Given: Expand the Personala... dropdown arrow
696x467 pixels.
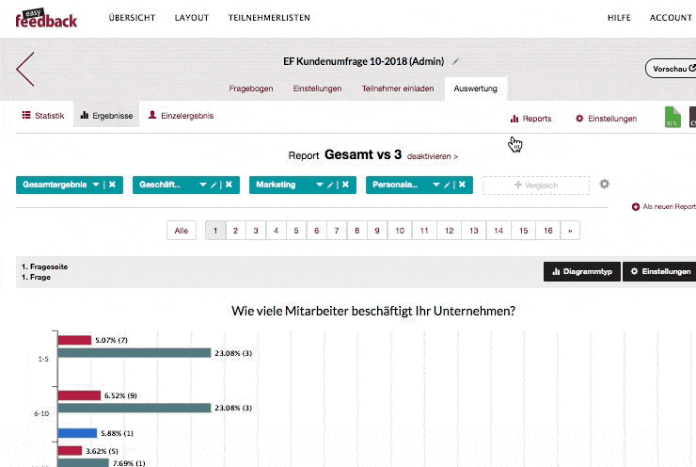Looking at the screenshot, I should [436, 185].
